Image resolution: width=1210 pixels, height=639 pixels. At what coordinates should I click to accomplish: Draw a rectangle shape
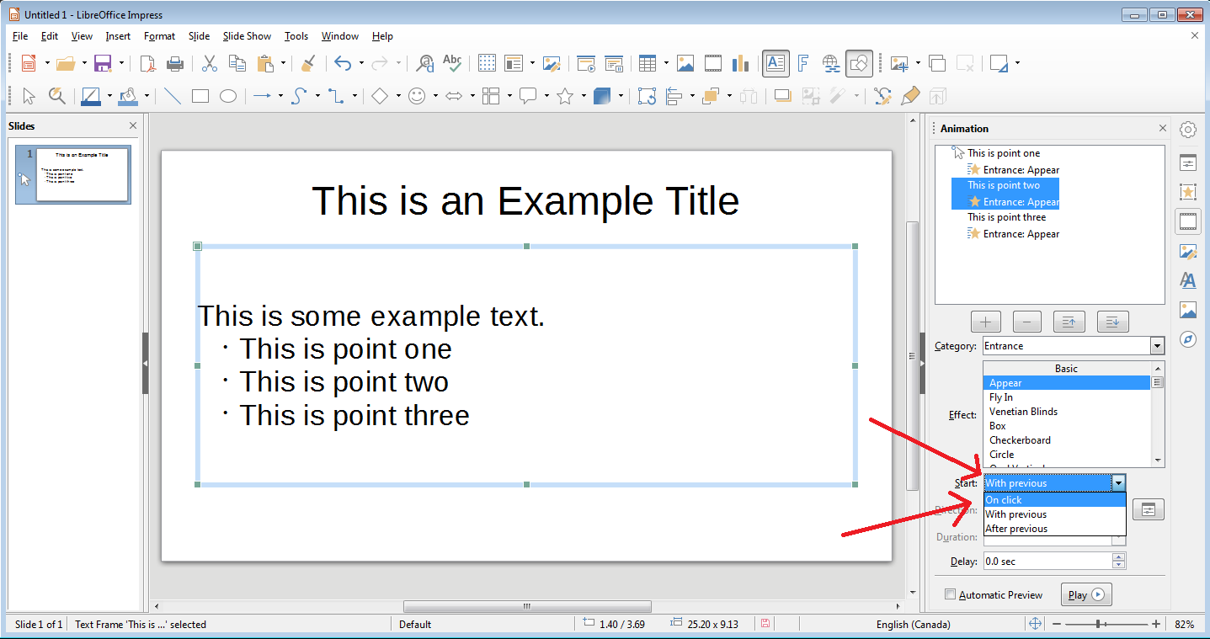tap(200, 96)
